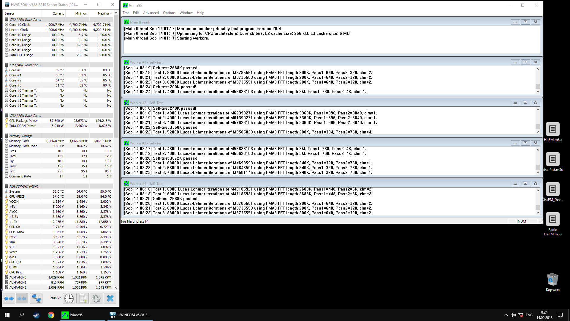Close sensors with the blue X icon
Viewport: 570px width, 321px height.
click(110, 298)
